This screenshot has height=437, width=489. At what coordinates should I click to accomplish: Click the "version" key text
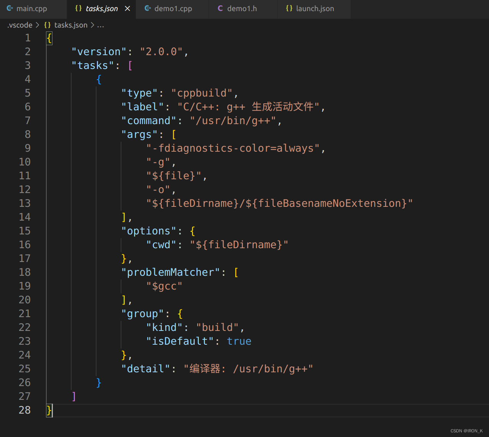click(99, 52)
